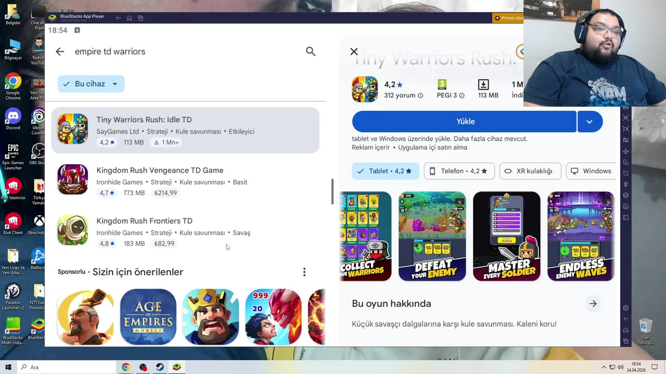The width and height of the screenshot is (666, 374).
Task: Open Kingdom Rush Frontiers TD result
Action: (x=185, y=232)
